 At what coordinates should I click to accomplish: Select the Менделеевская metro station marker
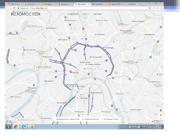[65, 20]
